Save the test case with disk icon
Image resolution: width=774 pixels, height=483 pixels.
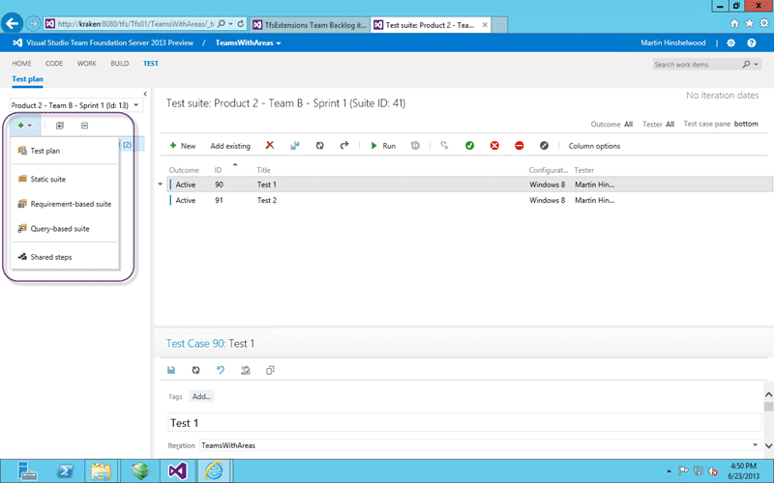[171, 370]
